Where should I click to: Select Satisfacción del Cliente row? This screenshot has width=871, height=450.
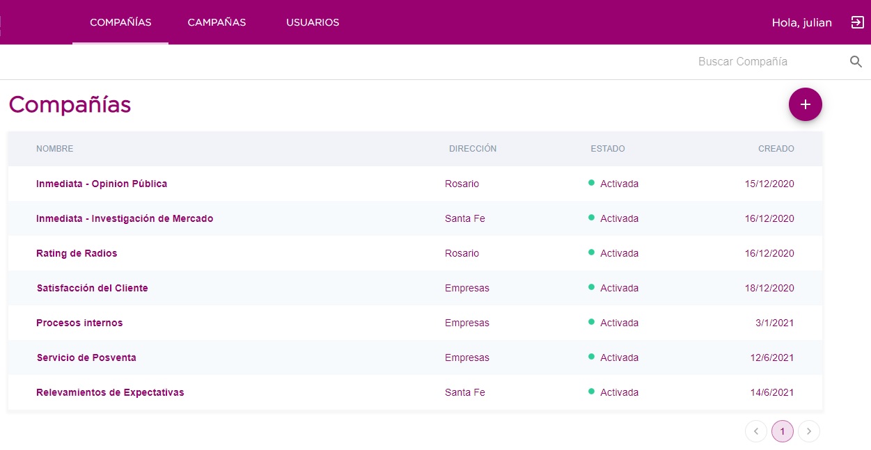(x=92, y=288)
